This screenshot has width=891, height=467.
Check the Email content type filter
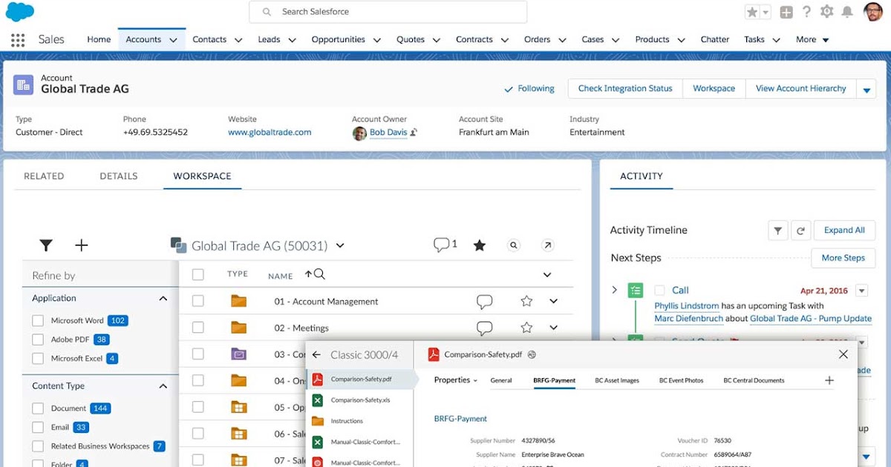click(38, 428)
